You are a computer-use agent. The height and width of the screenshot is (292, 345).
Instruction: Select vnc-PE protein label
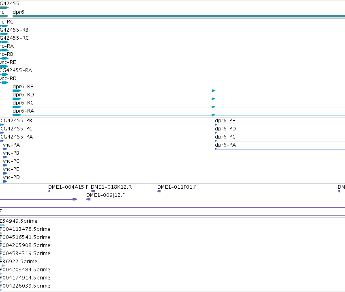click(11, 170)
